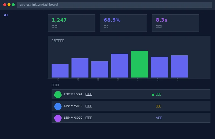Click the phone number 139****5830

coord(73,106)
